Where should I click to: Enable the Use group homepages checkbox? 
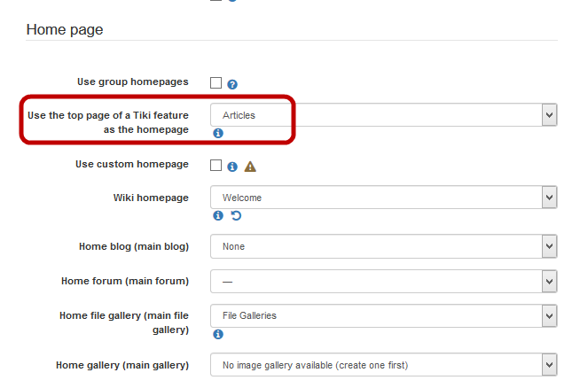[216, 83]
